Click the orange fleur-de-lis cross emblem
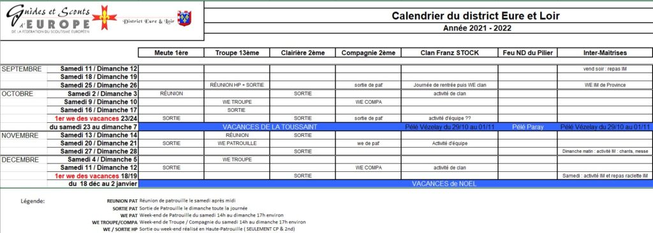The image size is (653, 233). (x=104, y=18)
